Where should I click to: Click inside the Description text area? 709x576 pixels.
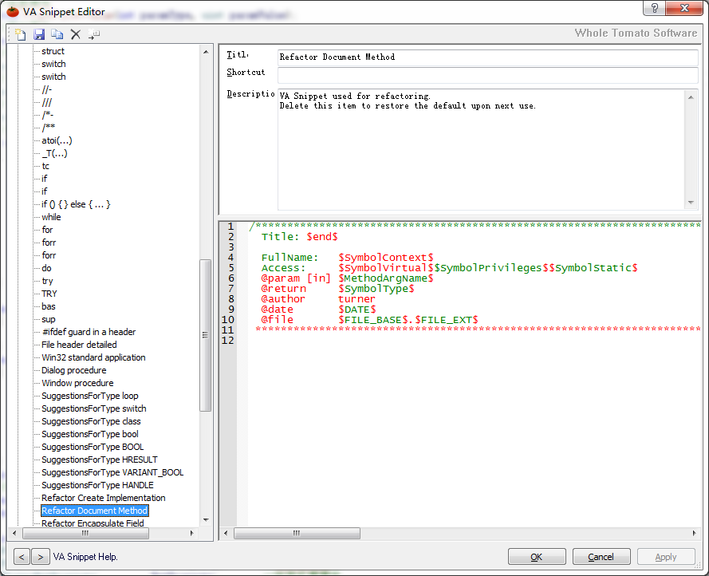coord(482,149)
